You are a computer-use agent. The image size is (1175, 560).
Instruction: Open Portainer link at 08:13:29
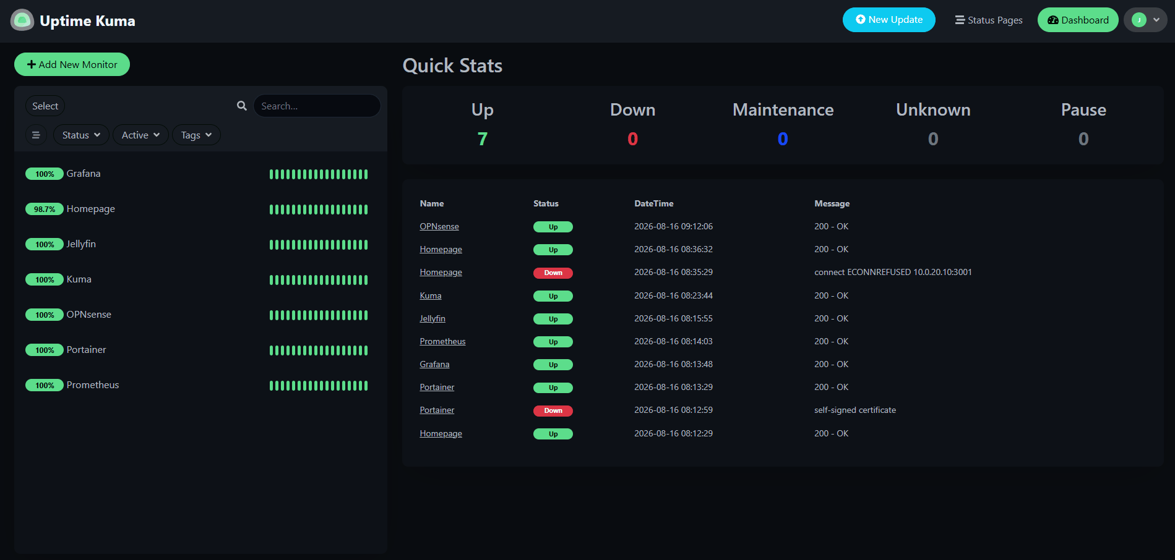pyautogui.click(x=437, y=387)
